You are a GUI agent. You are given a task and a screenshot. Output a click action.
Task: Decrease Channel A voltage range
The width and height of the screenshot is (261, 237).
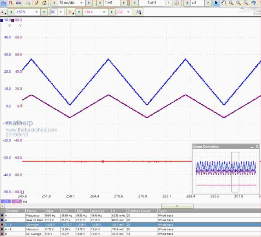click(11, 12)
